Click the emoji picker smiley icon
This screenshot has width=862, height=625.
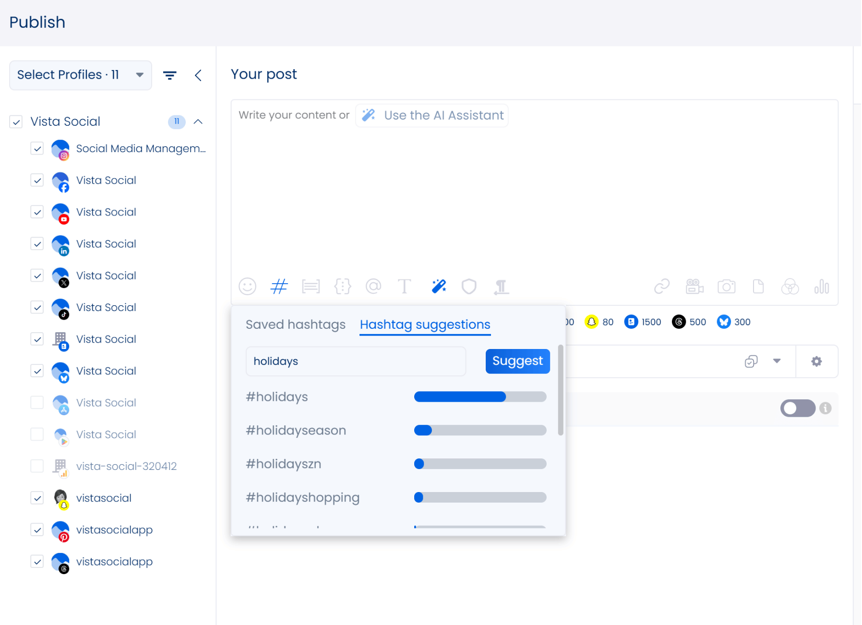(x=247, y=287)
